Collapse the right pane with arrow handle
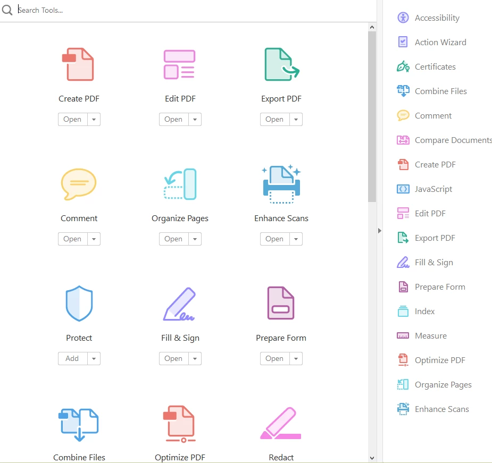 pyautogui.click(x=380, y=231)
